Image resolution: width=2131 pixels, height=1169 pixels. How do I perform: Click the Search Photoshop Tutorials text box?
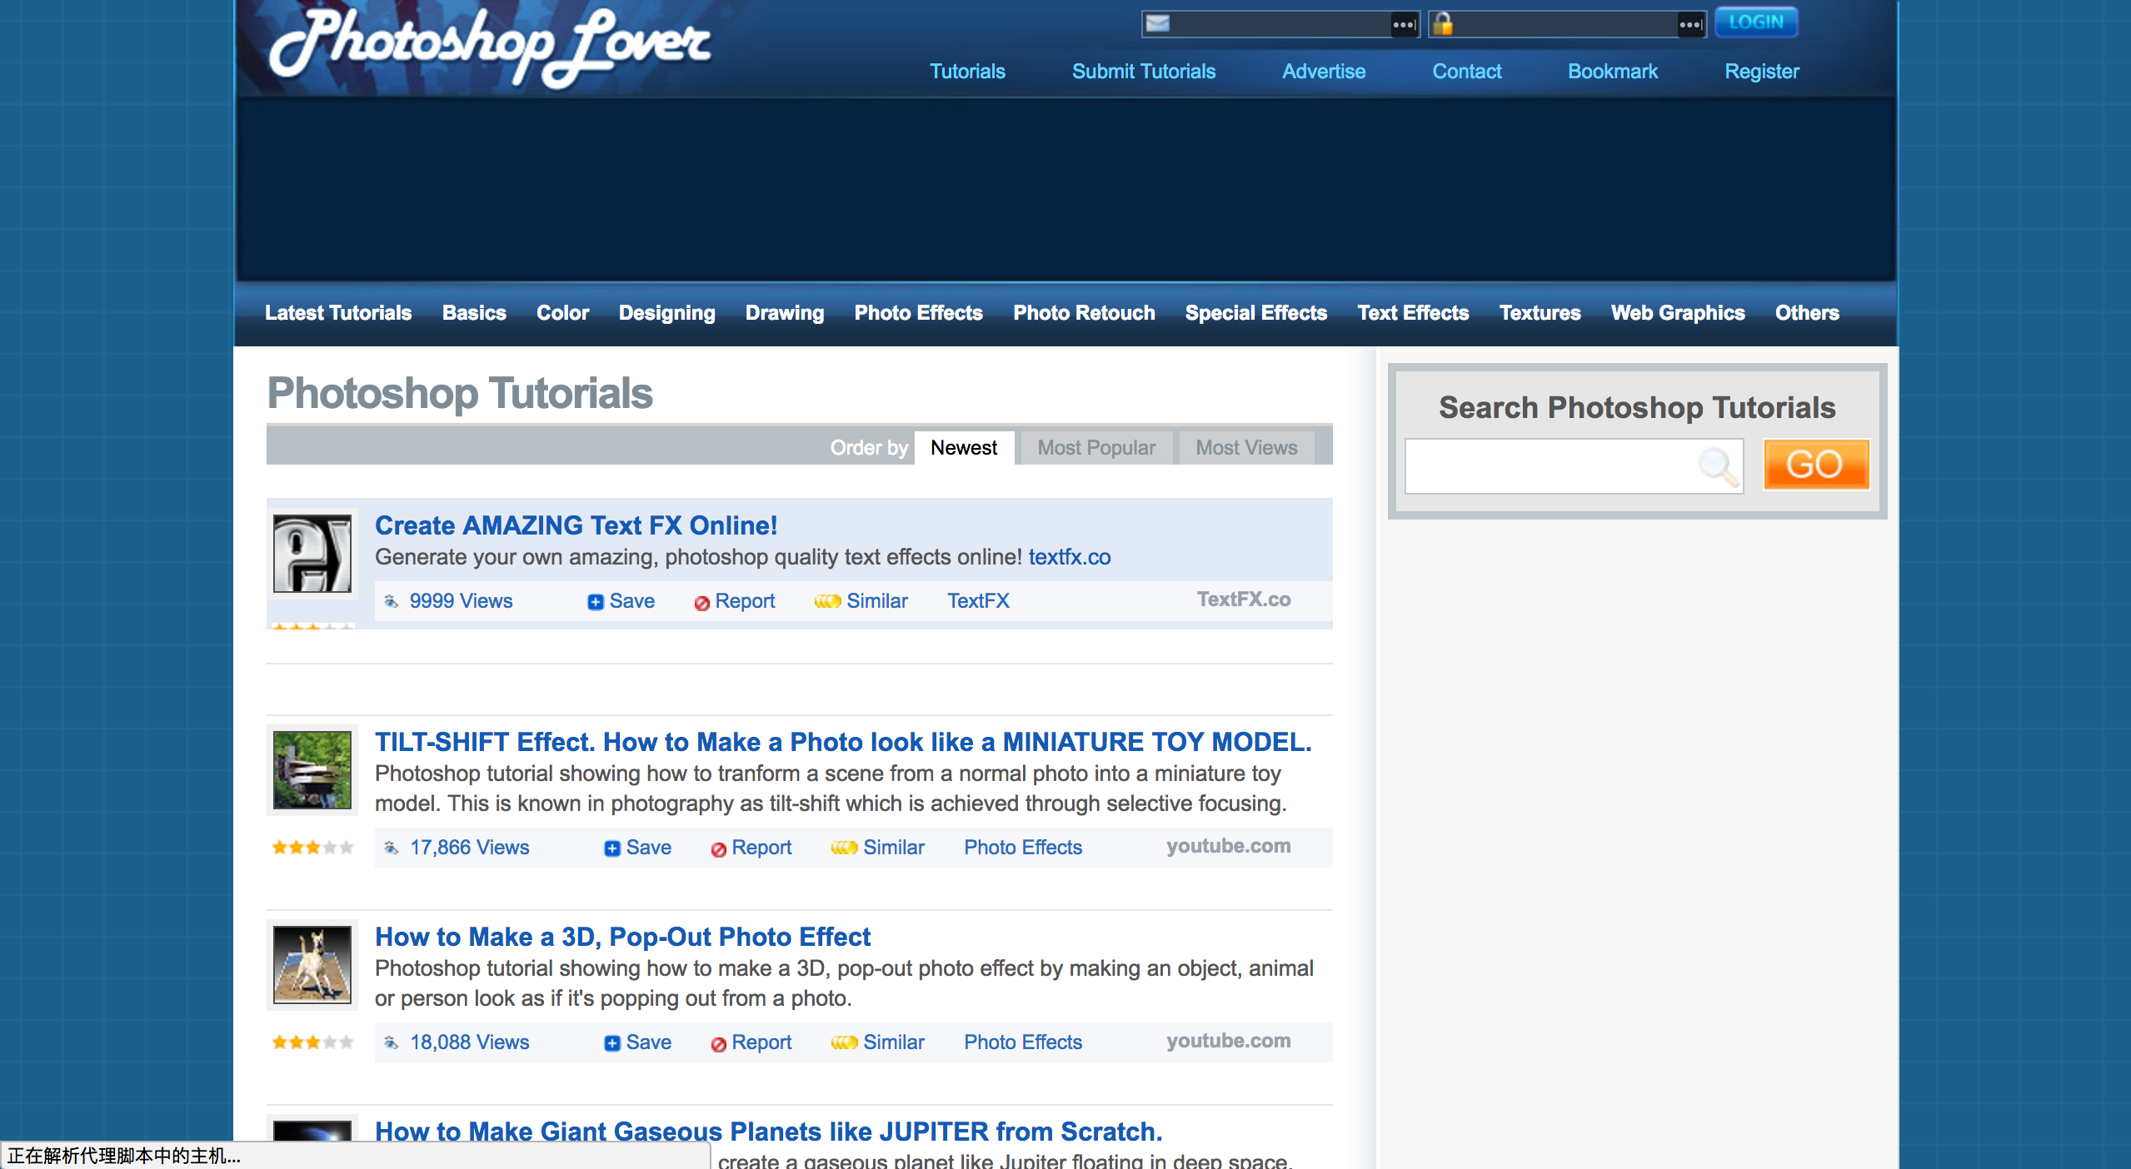(1575, 466)
